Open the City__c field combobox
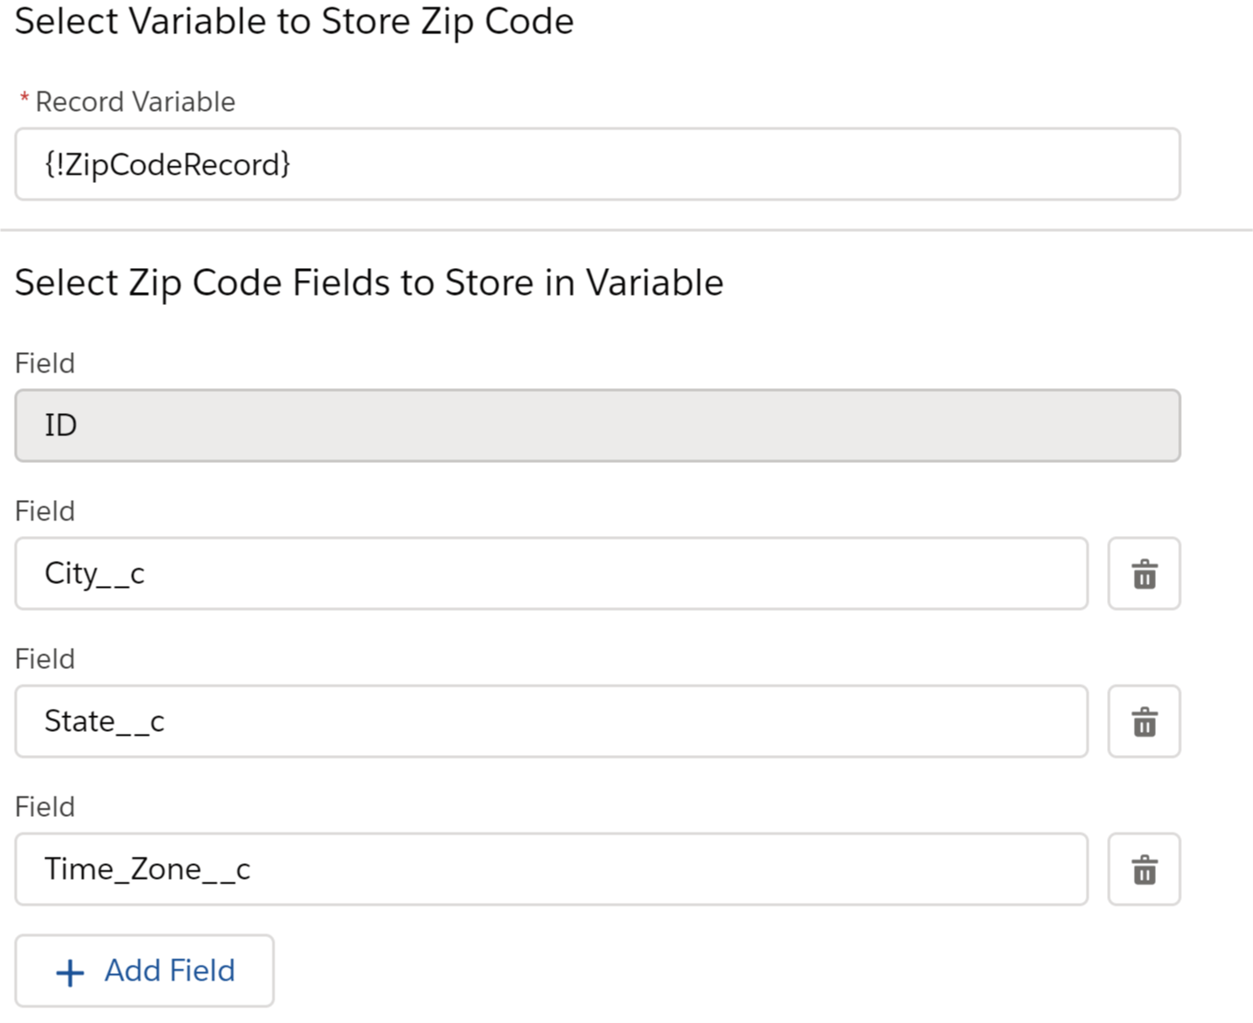The image size is (1253, 1023). pyautogui.click(x=552, y=574)
